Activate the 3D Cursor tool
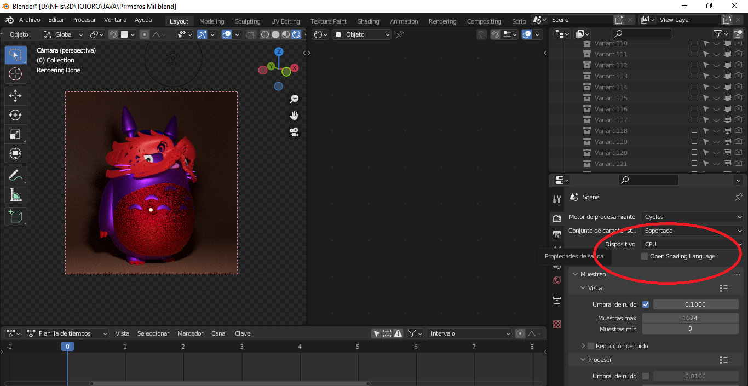This screenshot has height=386, width=748. point(15,74)
